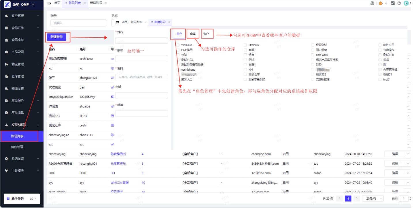416x208 pixels.
Task: Click 编辑 in the RB001仓库管理员 row
Action: pyautogui.click(x=395, y=164)
